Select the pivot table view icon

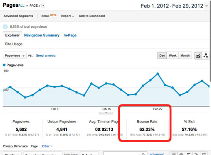click(204, 154)
